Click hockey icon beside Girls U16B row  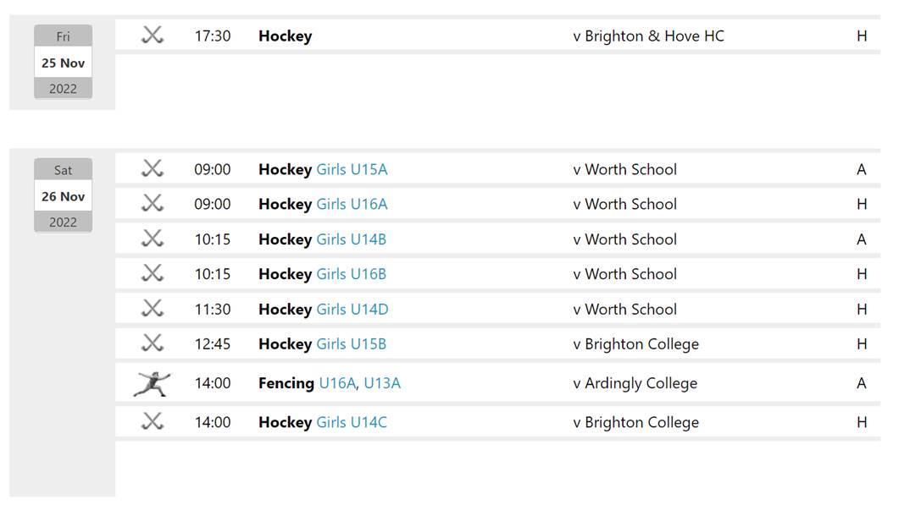[x=153, y=273]
